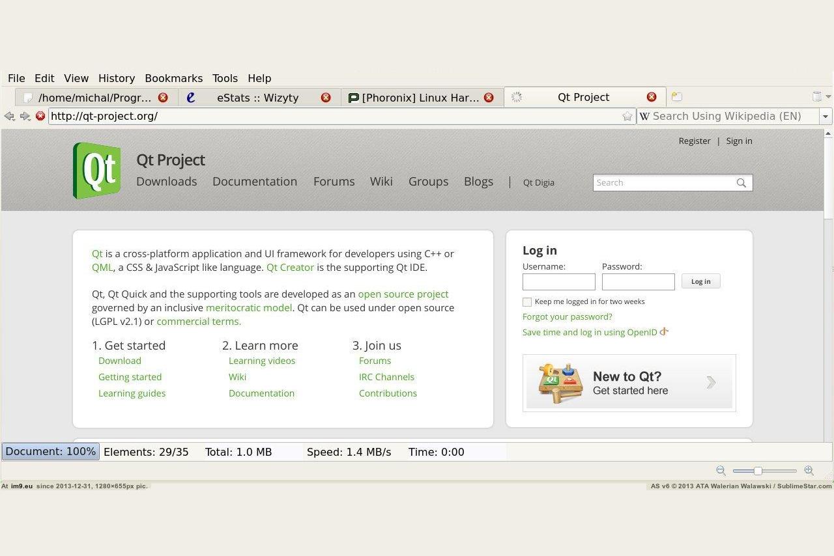Screen dimensions: 834x556
Task: Close the eStats :: Wizyty tab
Action: click(326, 97)
